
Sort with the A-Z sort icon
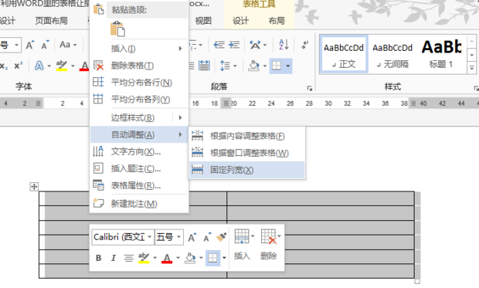pyautogui.click(x=284, y=45)
